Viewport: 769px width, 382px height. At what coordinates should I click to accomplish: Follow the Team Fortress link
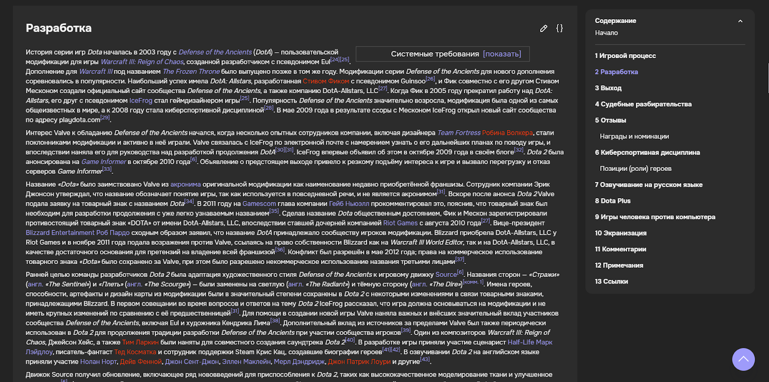pyautogui.click(x=459, y=133)
